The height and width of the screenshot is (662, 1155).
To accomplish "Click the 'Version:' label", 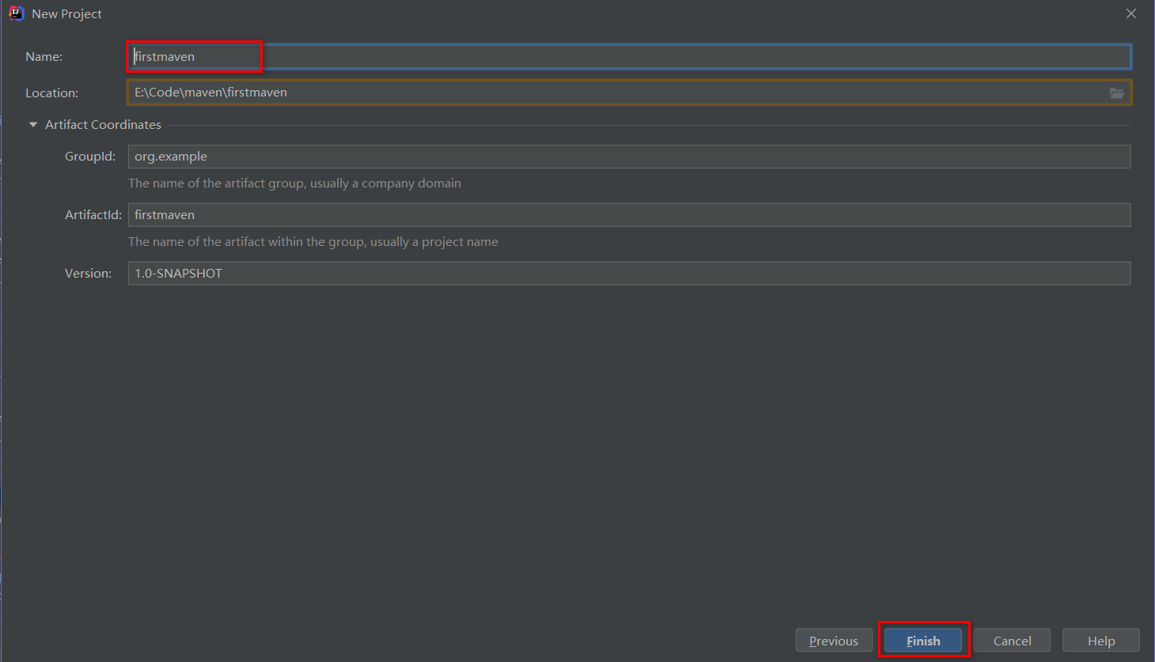I will click(88, 274).
